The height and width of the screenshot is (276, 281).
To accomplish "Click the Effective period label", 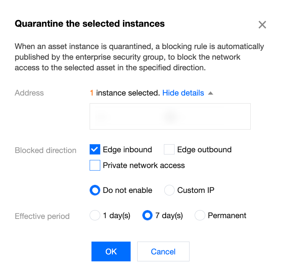I will pos(42,216).
